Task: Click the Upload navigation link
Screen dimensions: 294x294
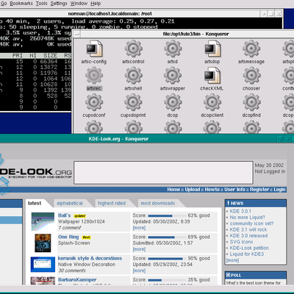Action: [x=193, y=190]
